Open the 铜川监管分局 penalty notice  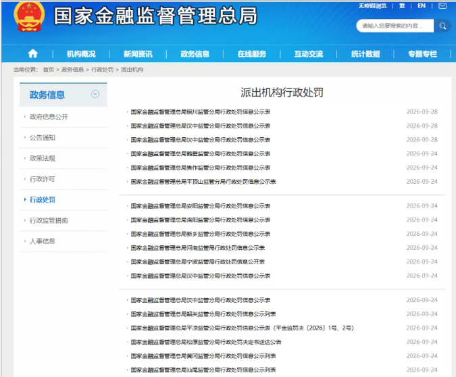pyautogui.click(x=201, y=111)
